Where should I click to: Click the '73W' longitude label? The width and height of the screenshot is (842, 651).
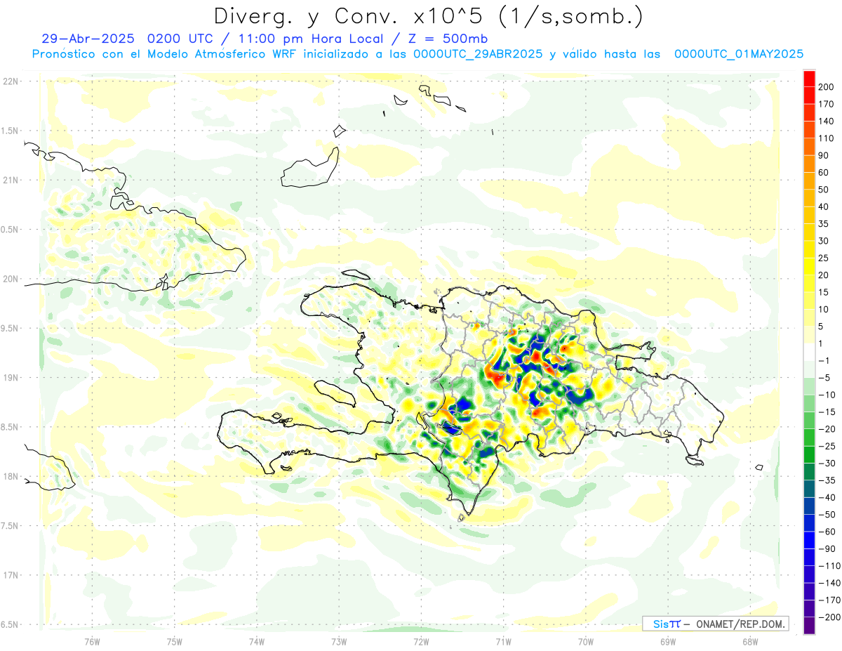(x=339, y=641)
